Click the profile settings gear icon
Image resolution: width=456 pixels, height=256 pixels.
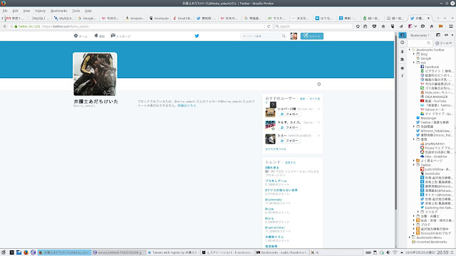click(x=319, y=84)
